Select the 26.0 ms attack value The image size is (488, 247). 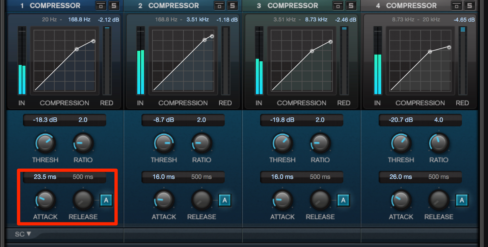click(401, 177)
